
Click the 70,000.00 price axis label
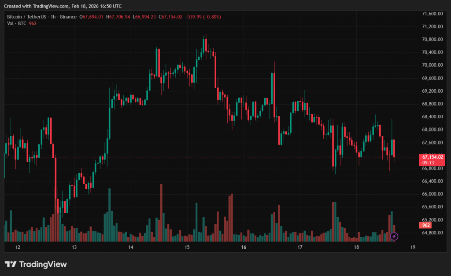[432, 65]
